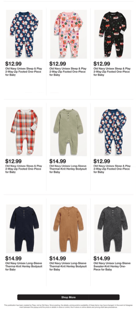Open Sweater-Knit Henley One-Piece for Baby title
This screenshot has width=136, height=315.
coord(112,266)
